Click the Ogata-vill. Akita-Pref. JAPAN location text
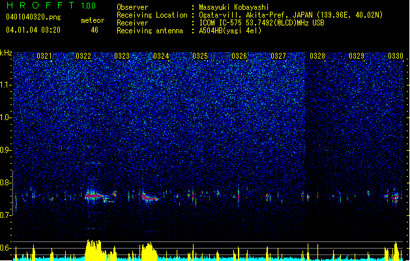The image size is (410, 261). point(291,15)
